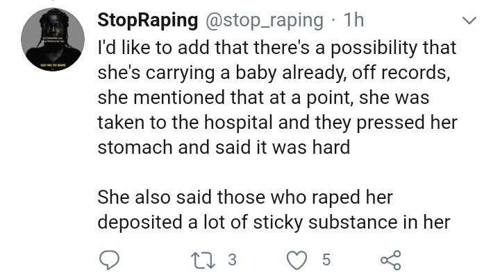The image size is (500, 273).
Task: Retweet this post using the arrows icon
Action: coord(203,260)
